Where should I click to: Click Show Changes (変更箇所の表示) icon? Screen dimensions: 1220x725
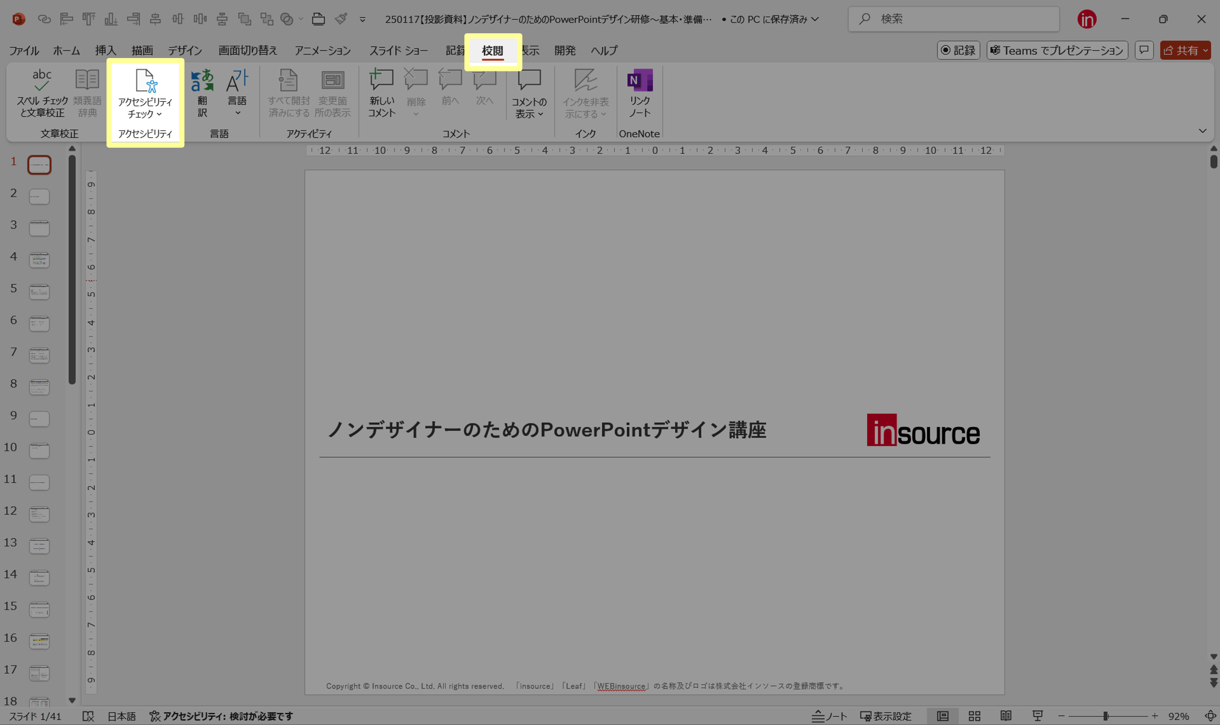[332, 93]
